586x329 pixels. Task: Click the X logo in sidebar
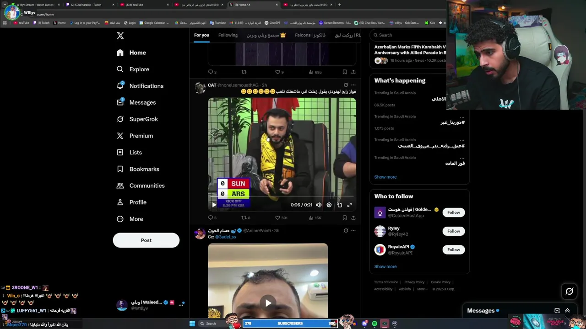click(x=120, y=36)
